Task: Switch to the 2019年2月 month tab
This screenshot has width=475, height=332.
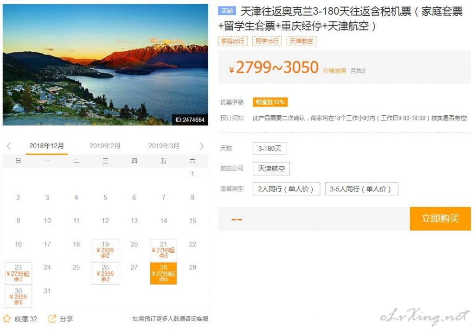Action: pyautogui.click(x=105, y=146)
